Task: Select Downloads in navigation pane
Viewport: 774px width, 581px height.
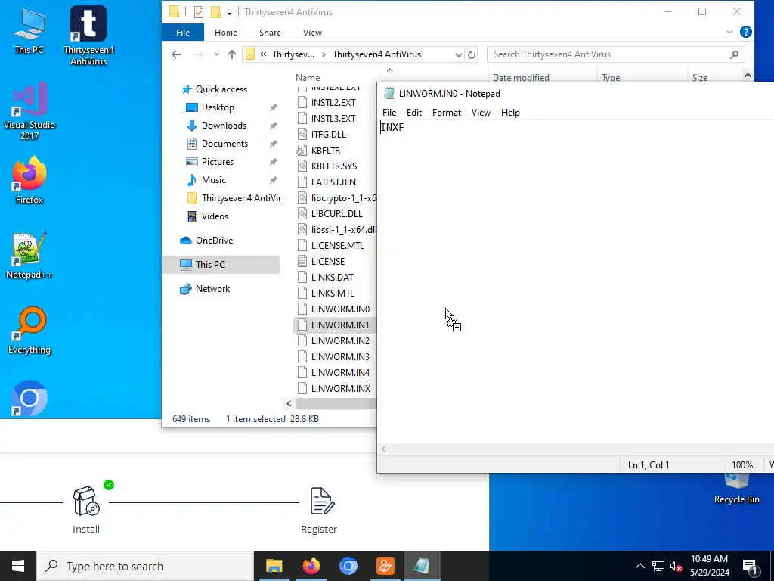Action: [x=224, y=126]
